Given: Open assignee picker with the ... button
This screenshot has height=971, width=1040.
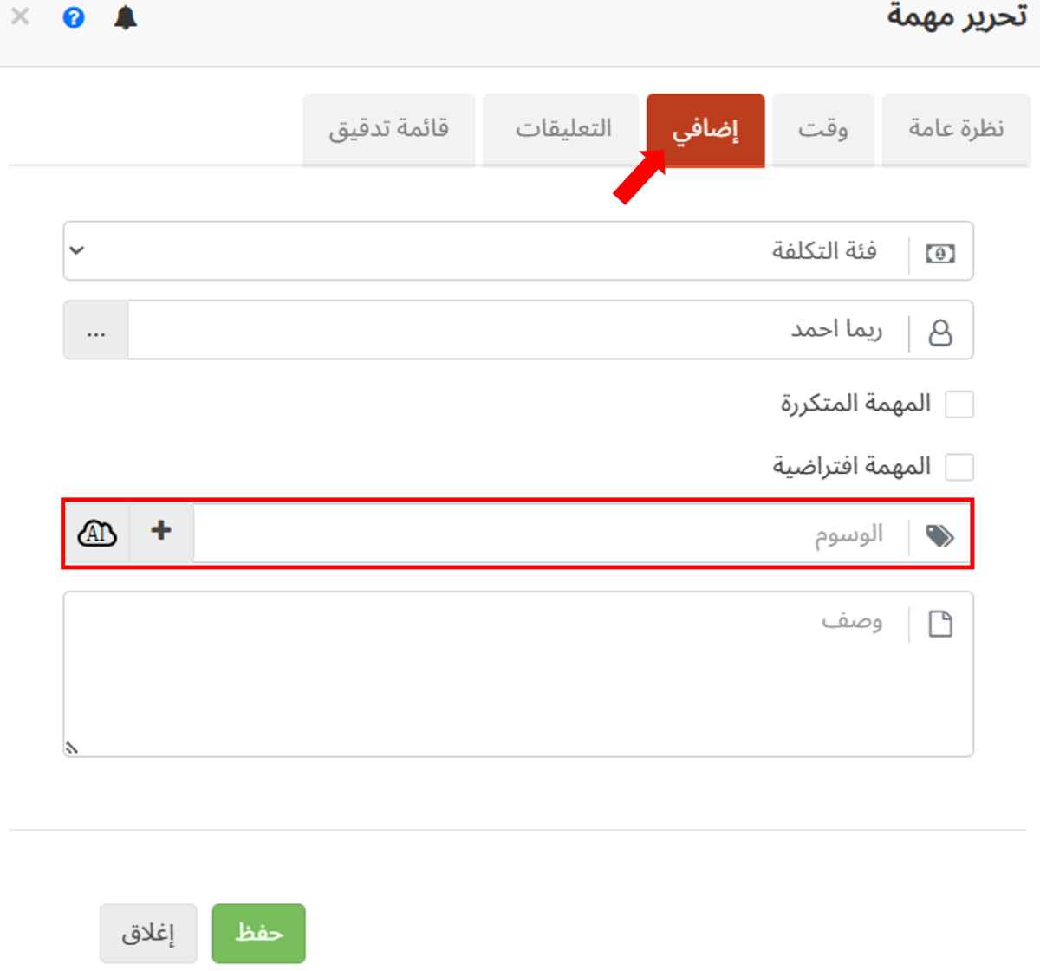Looking at the screenshot, I should tap(95, 330).
